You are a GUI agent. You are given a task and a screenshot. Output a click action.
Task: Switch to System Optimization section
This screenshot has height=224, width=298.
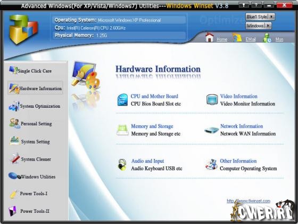[x=40, y=106]
